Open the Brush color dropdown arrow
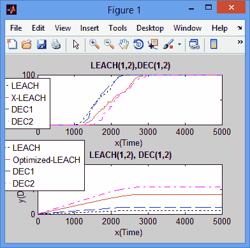250x248 pixels. (x=180, y=45)
